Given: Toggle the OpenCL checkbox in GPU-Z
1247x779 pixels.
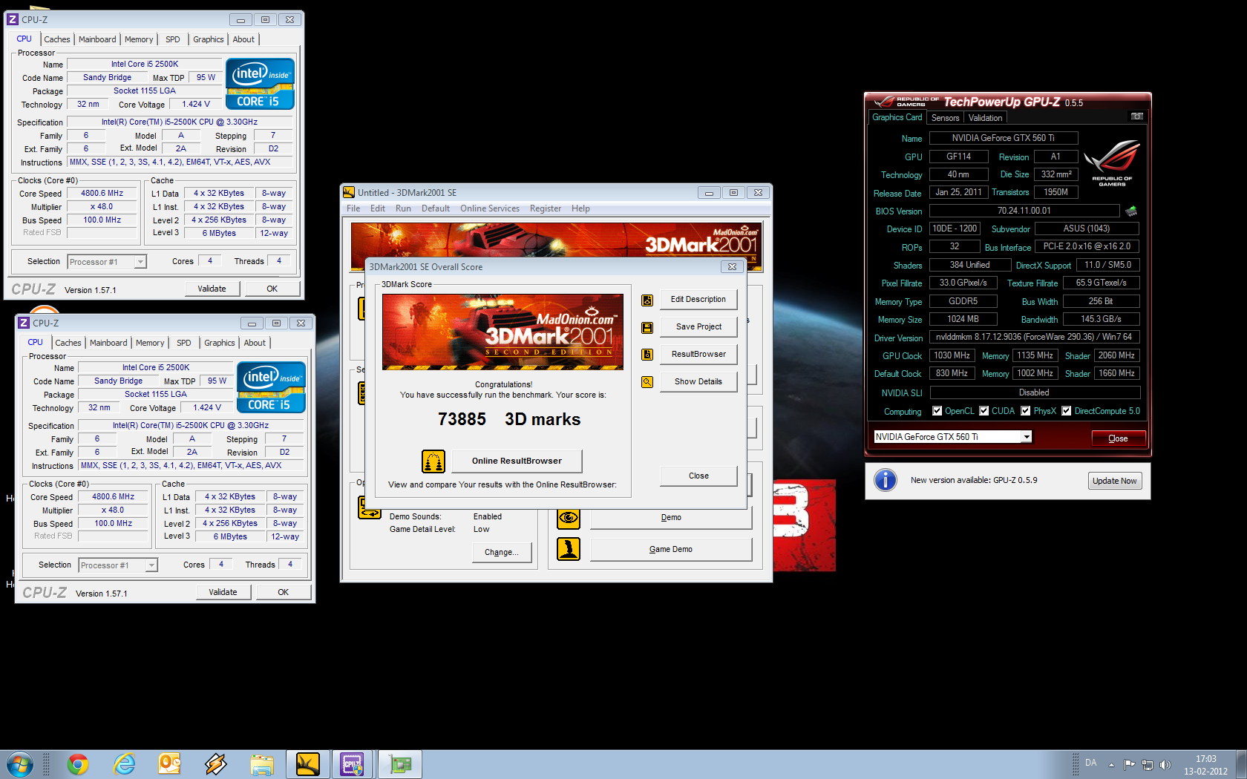Looking at the screenshot, I should 937,411.
